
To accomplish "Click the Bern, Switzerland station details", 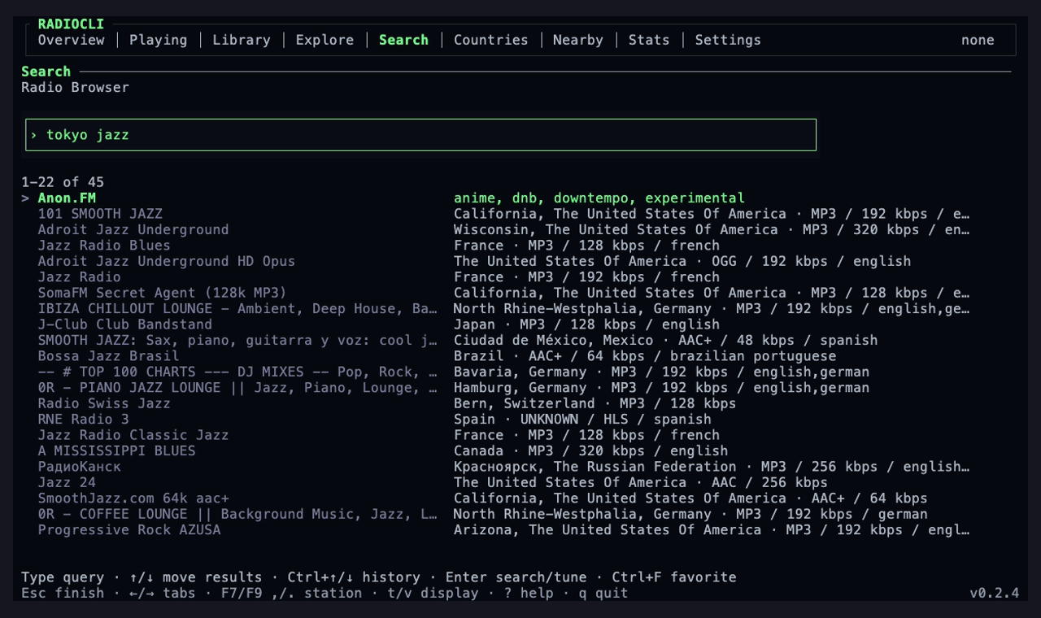I will click(595, 403).
